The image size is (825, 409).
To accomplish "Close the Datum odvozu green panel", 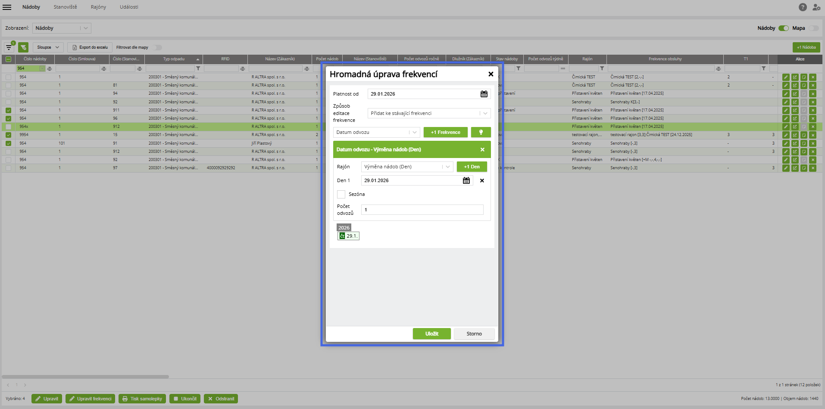I will pos(482,149).
